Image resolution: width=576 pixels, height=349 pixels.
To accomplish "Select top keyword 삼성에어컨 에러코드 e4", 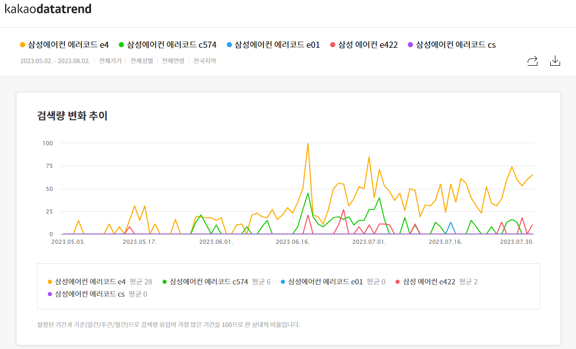I will 68,45.
